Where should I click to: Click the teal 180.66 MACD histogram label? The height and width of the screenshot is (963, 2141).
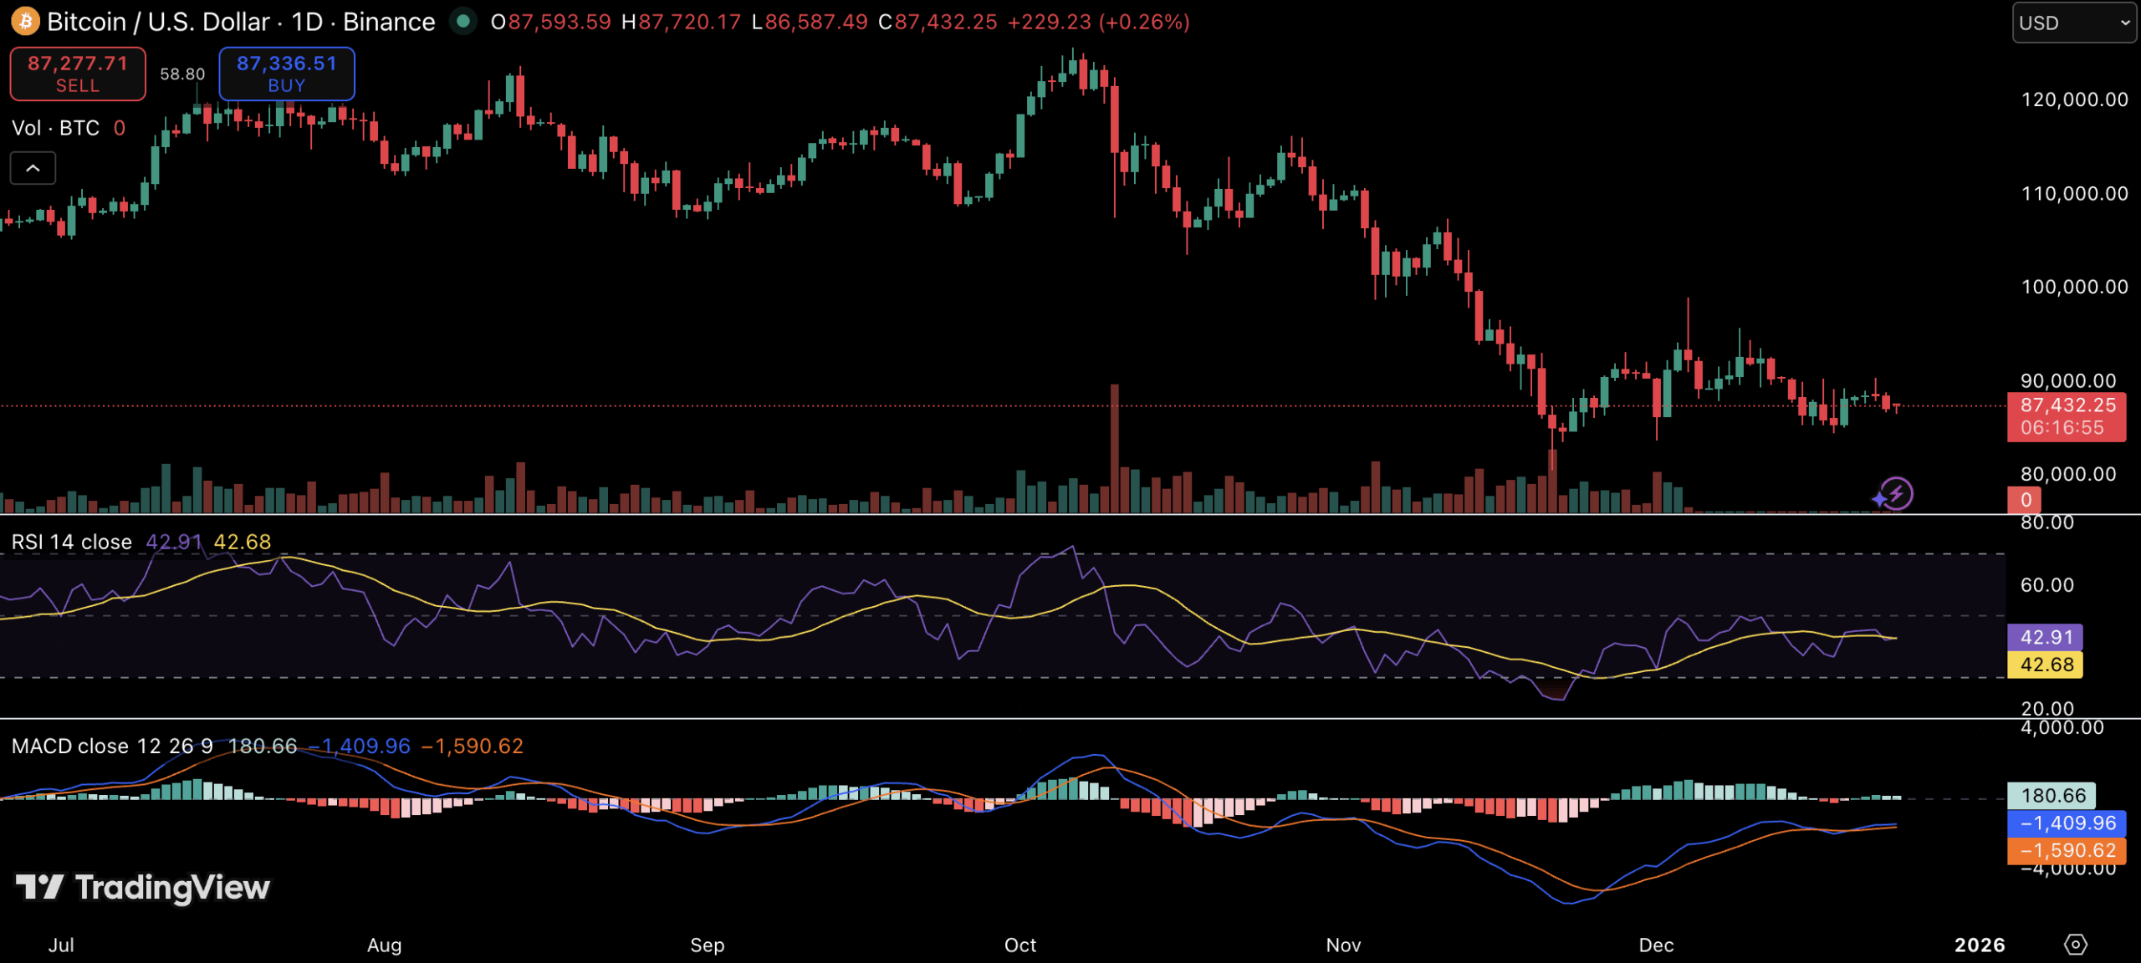pyautogui.click(x=2052, y=795)
